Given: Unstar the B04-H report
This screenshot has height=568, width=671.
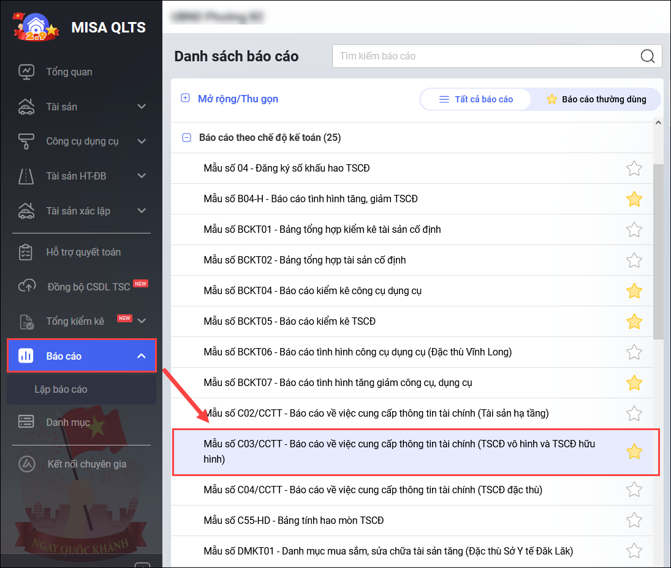Looking at the screenshot, I should click(x=634, y=199).
